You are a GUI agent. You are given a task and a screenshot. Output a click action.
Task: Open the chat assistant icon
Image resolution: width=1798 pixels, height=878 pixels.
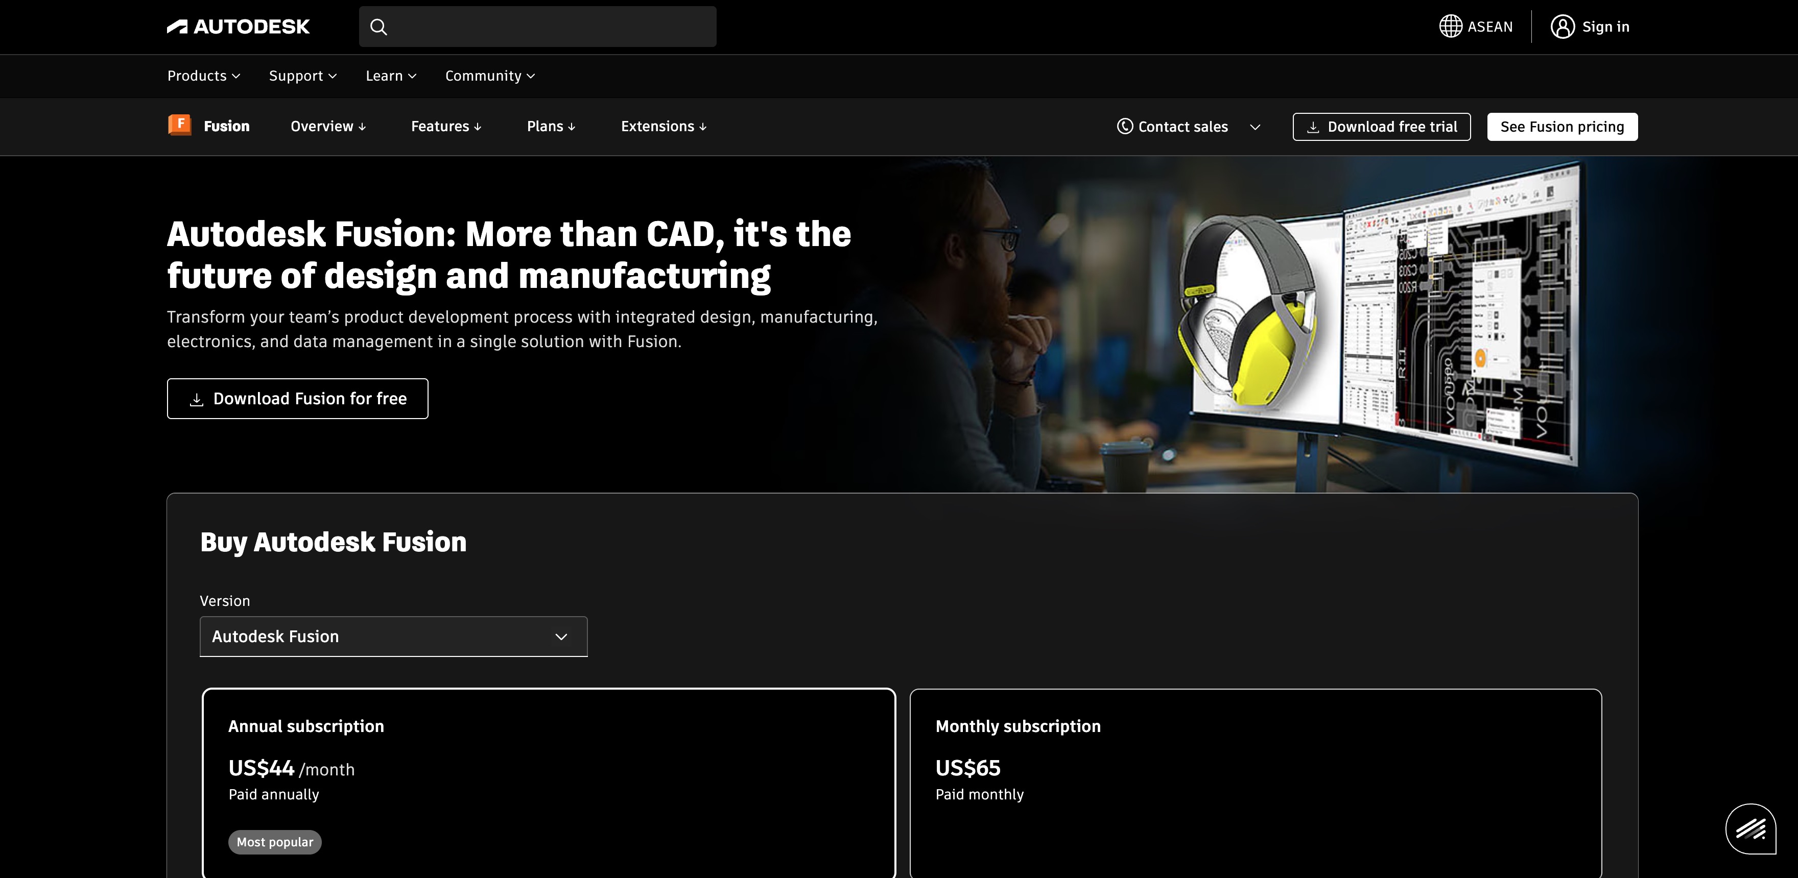click(x=1750, y=828)
